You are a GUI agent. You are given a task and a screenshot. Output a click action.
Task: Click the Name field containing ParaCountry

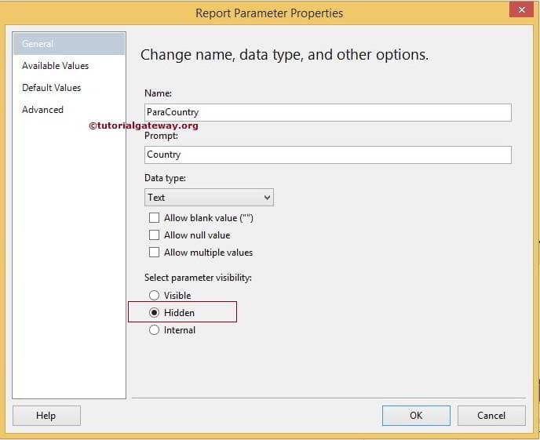click(x=327, y=112)
